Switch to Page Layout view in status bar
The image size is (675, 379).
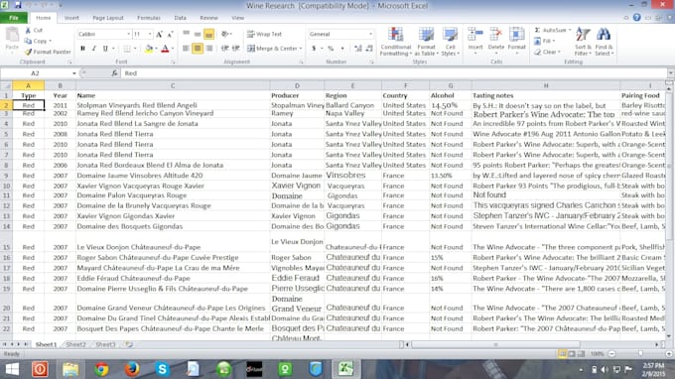pyautogui.click(x=572, y=353)
